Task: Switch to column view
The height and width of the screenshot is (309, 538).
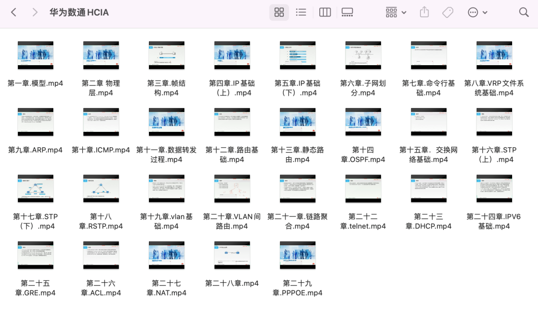Action: click(x=325, y=12)
